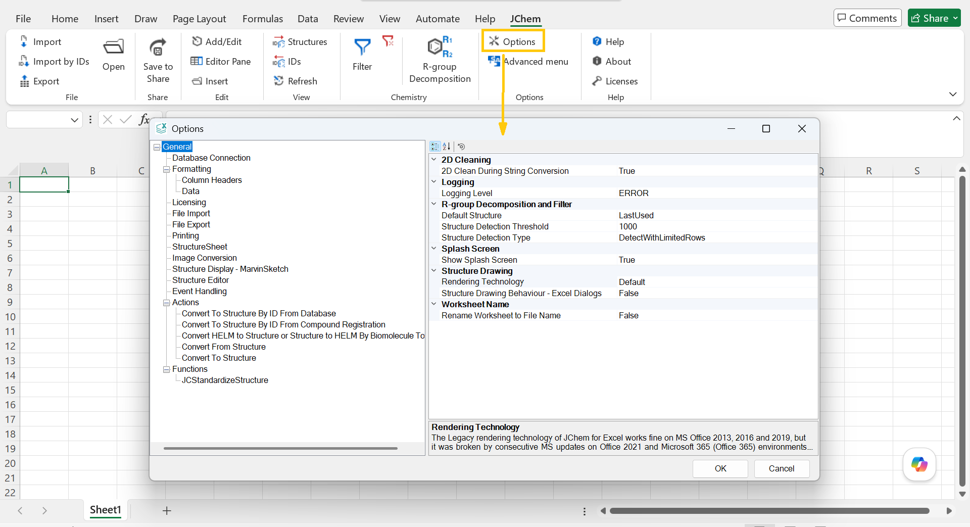Open the Page Layout tab
The width and height of the screenshot is (970, 527).
click(x=199, y=19)
